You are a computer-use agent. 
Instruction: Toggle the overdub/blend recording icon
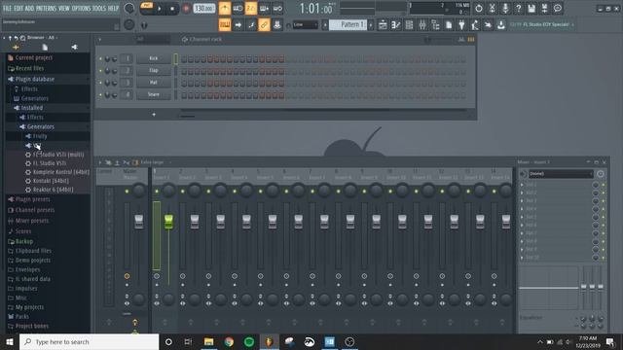(264, 8)
